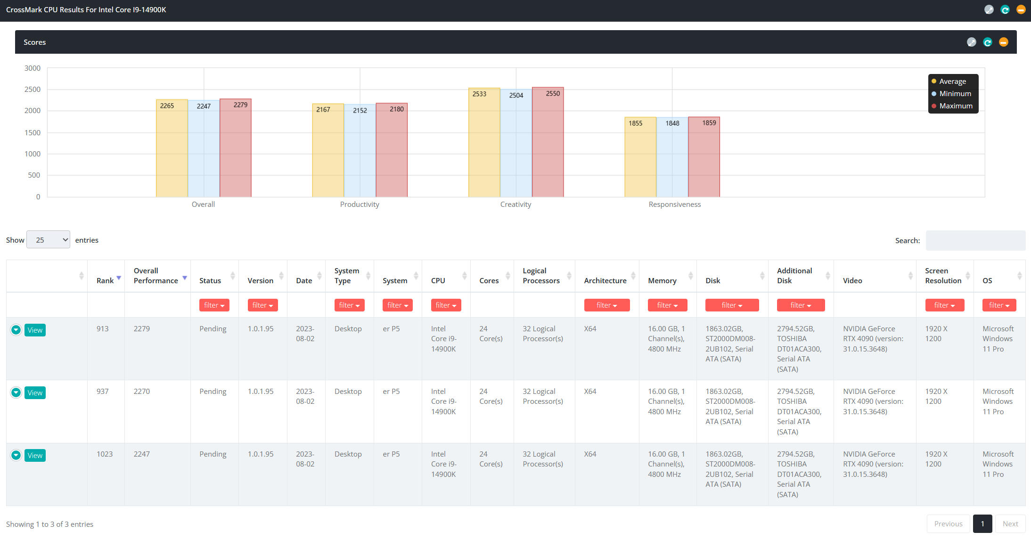Toggle Average series in chart legend
Viewport: 1031px width, 540px height.
pos(949,82)
